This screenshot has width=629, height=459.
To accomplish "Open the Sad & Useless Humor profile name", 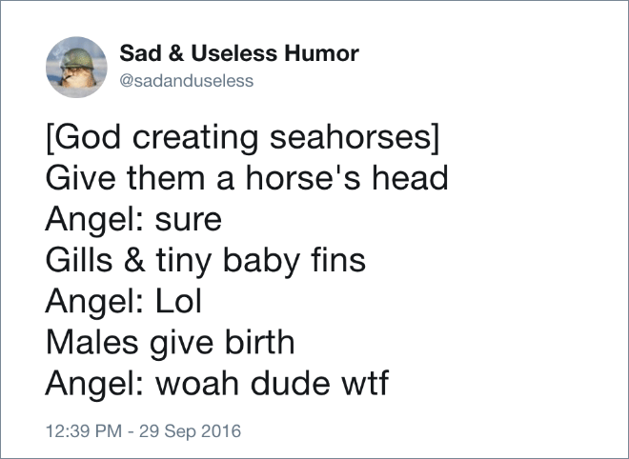I will [x=239, y=53].
